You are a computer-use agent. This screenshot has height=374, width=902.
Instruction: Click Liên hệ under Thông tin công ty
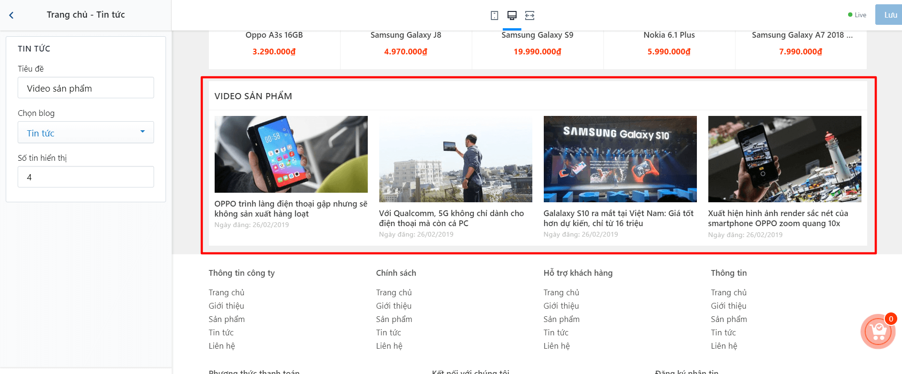coord(222,346)
